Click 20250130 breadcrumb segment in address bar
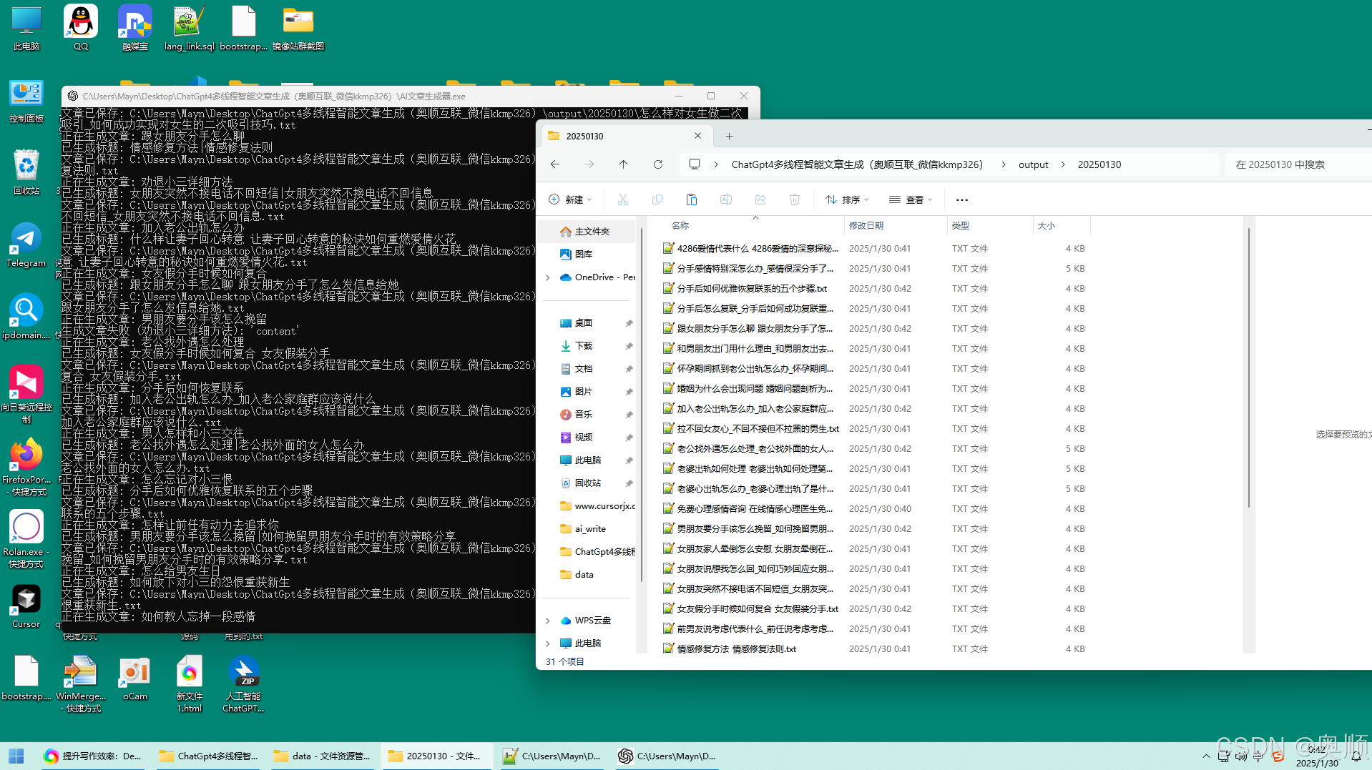1372x770 pixels. 1099,164
